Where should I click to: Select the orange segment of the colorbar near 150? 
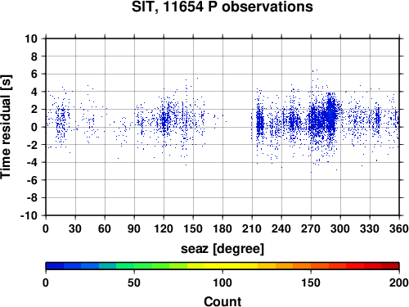click(311, 266)
